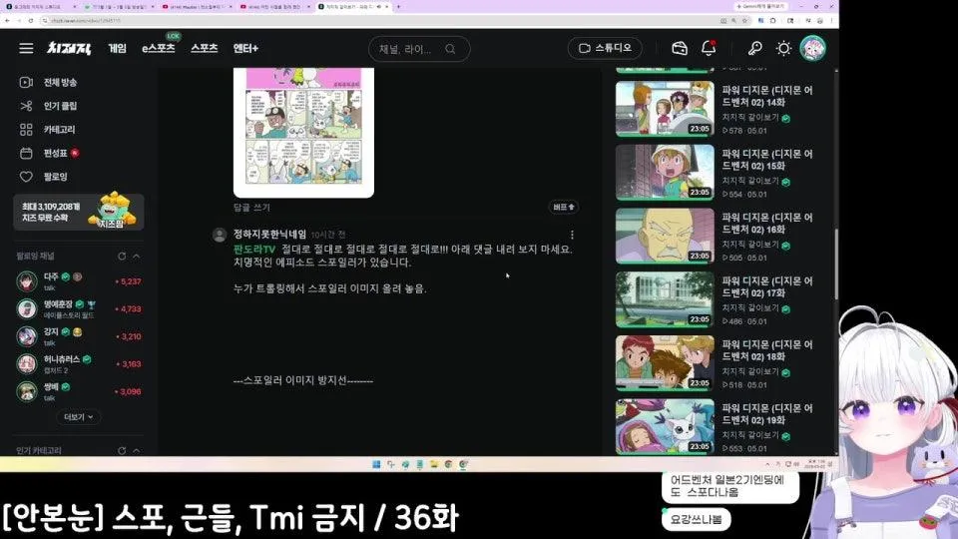958x539 pixels.
Task: Refresh the 팔로잉 채널 list
Action: 122,257
